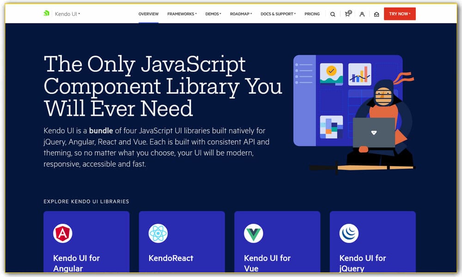Screen dimensions: 462x277
Task: Click the red TRY NOW button
Action: [399, 14]
